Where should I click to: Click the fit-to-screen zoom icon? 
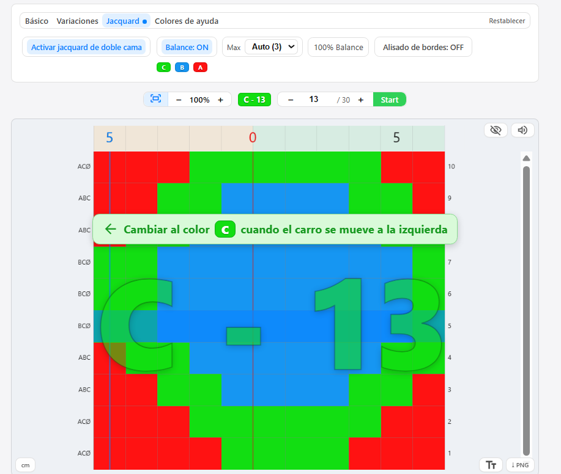(x=155, y=100)
